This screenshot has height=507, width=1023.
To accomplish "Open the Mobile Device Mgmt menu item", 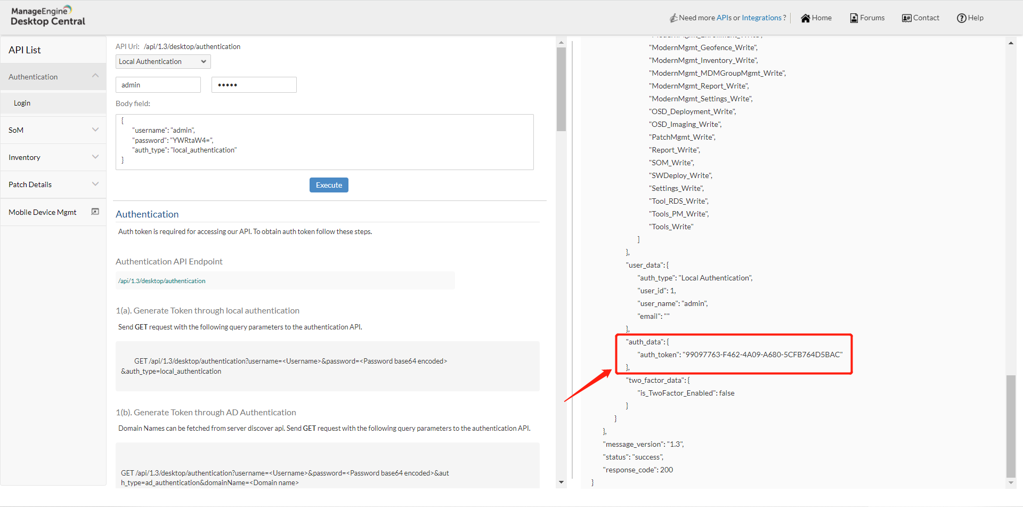I will [53, 212].
